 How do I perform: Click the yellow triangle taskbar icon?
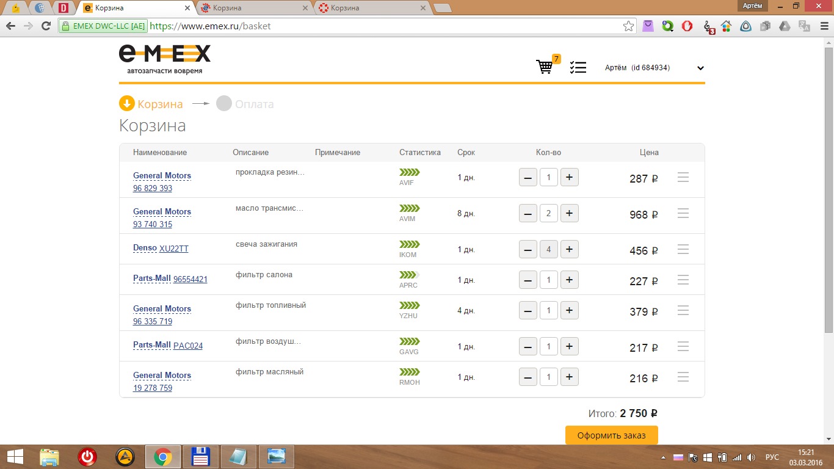[125, 457]
